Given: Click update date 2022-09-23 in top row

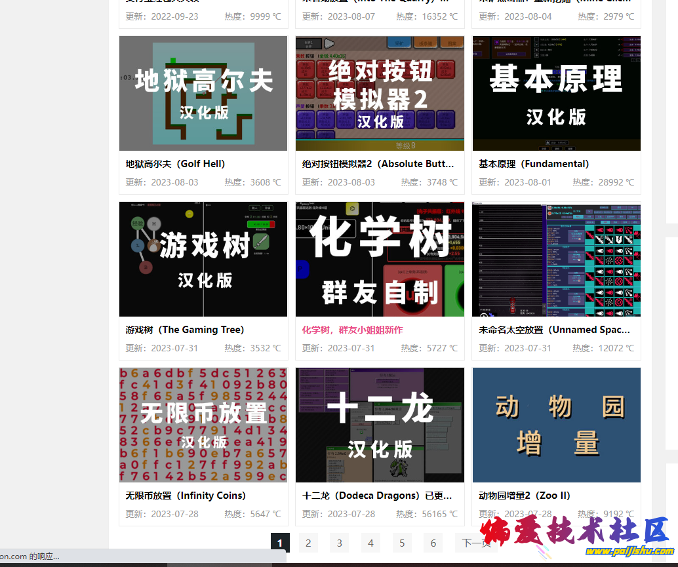Looking at the screenshot, I should coord(162,16).
